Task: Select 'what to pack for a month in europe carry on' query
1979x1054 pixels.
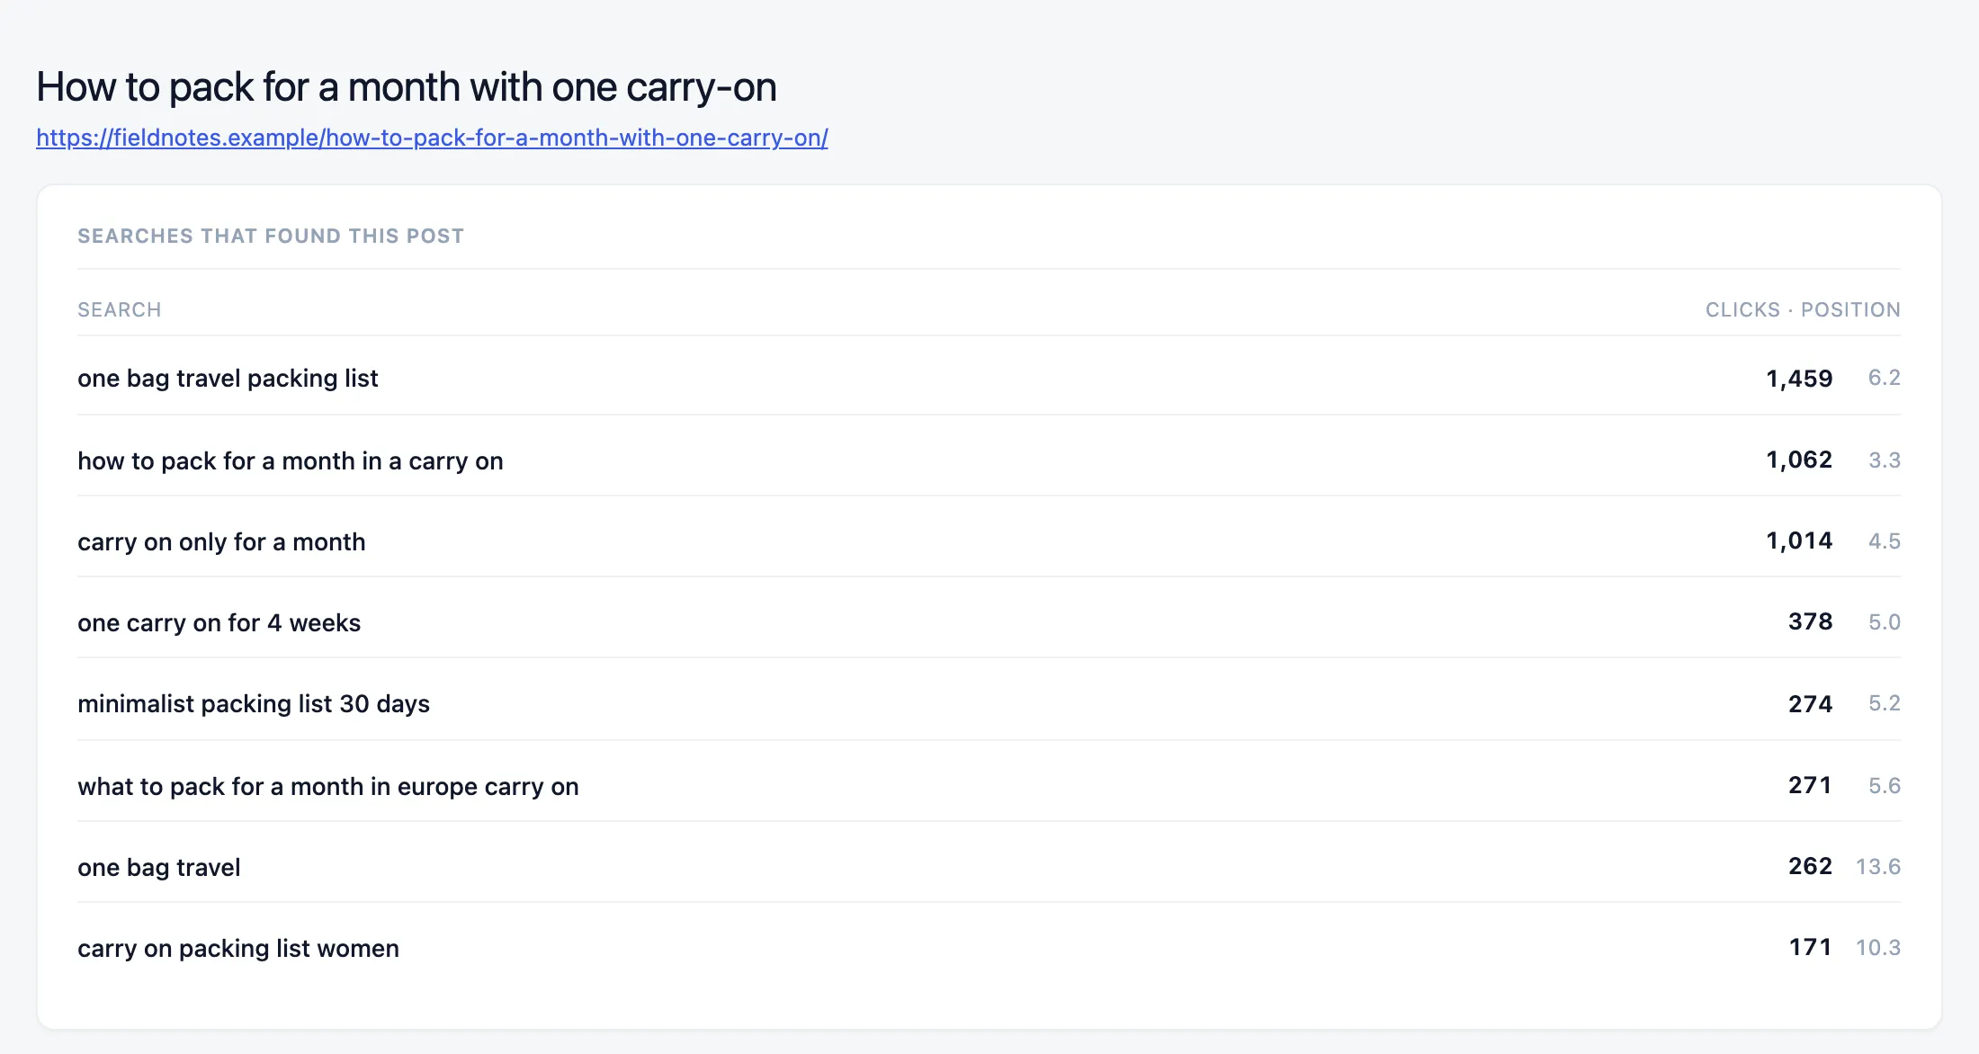Action: [328, 787]
